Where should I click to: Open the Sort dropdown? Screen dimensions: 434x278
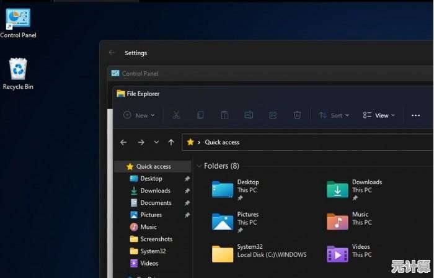coord(334,115)
